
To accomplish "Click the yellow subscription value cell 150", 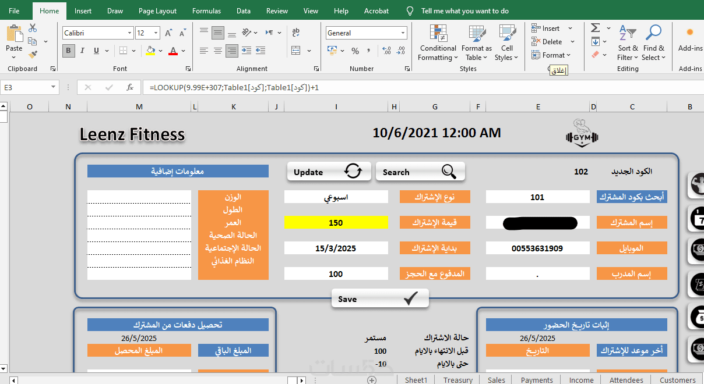I will pos(336,223).
